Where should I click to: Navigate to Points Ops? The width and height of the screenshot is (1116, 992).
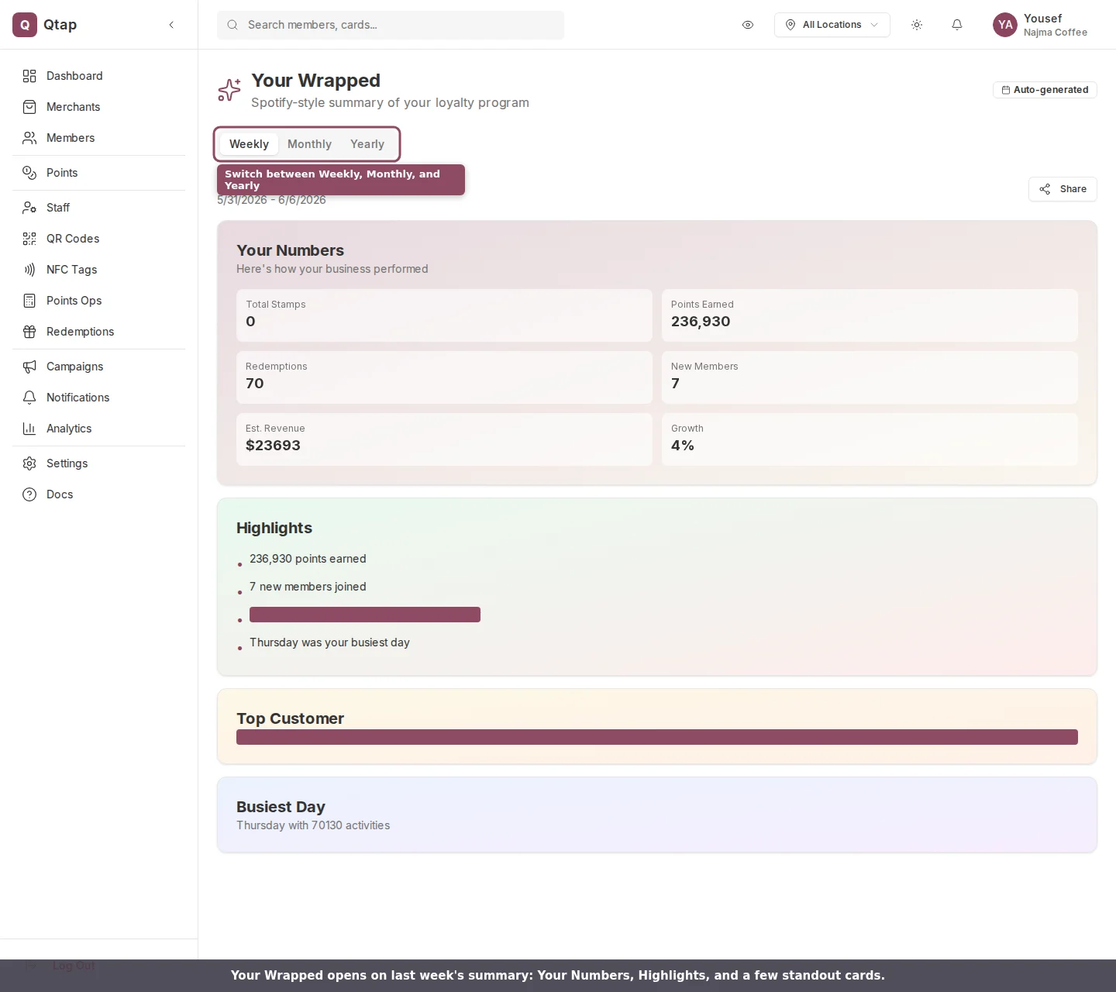point(98,301)
